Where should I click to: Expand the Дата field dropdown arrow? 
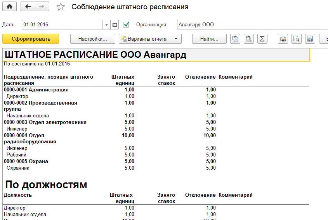pos(107,25)
